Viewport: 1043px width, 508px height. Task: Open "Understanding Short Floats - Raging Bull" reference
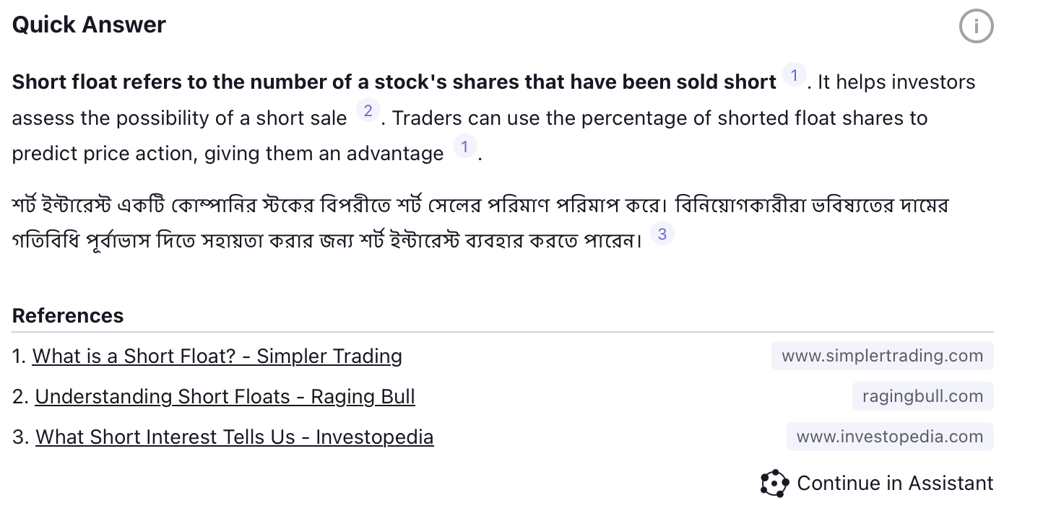[x=225, y=397]
